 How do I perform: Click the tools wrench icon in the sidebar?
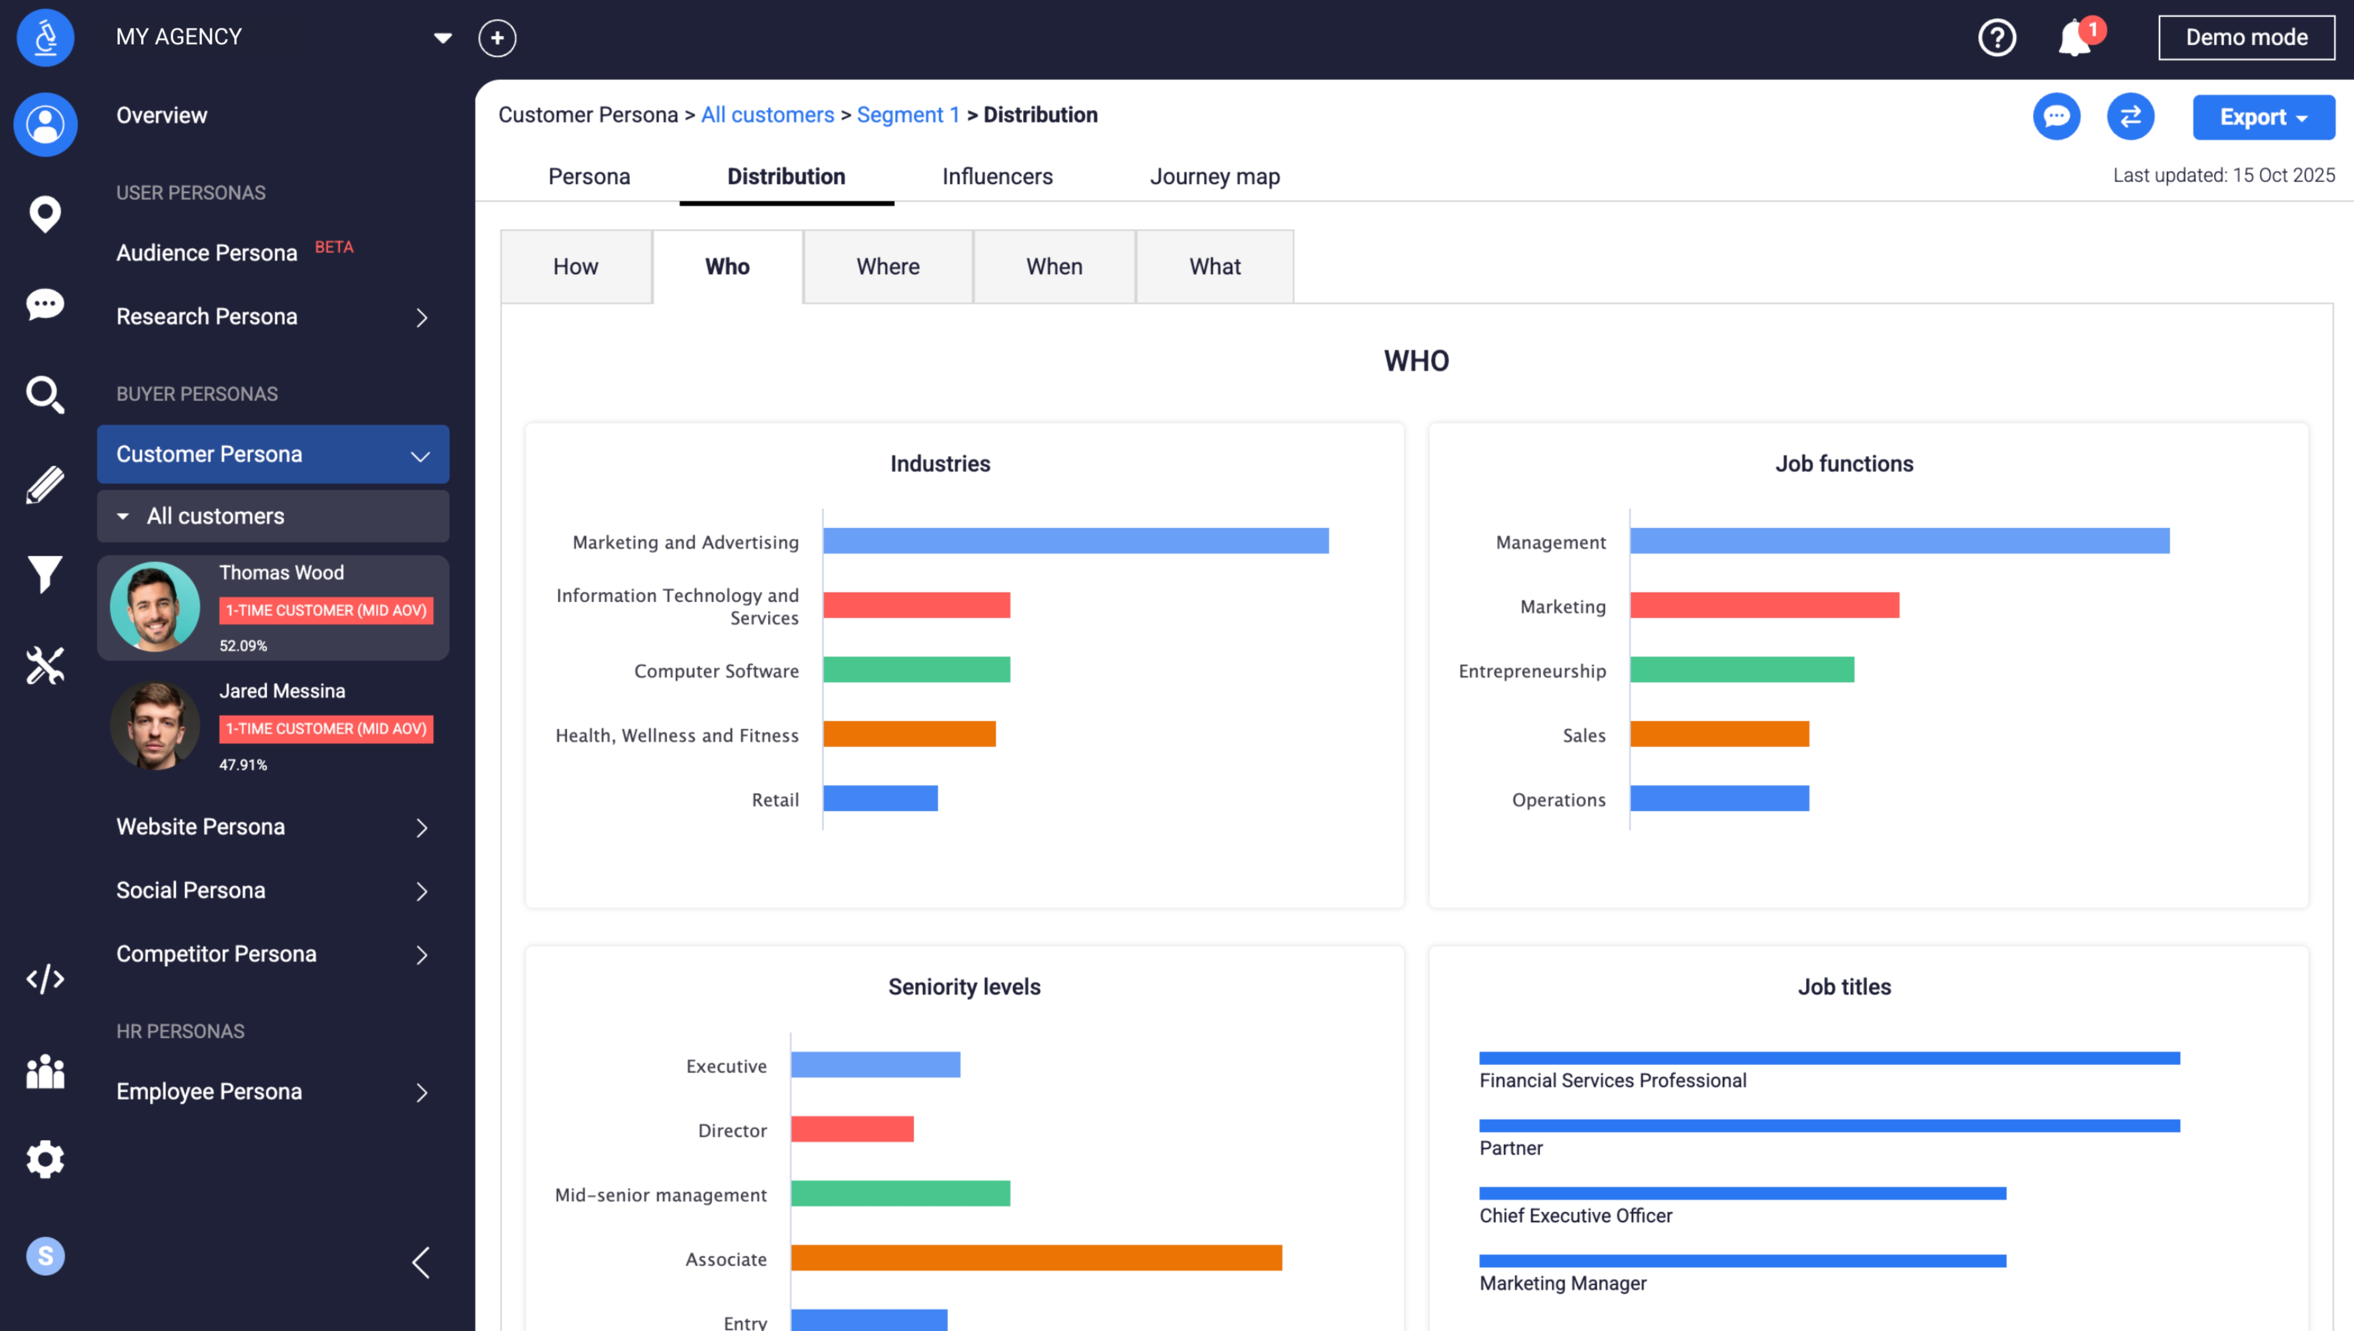tap(45, 665)
